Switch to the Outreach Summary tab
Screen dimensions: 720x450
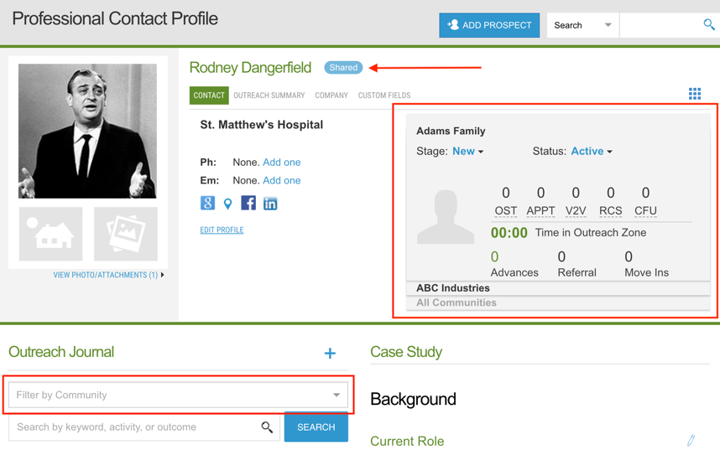(x=269, y=96)
